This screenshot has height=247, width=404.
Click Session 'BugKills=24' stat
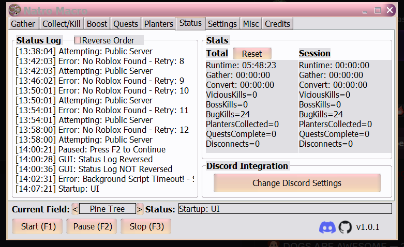point(321,114)
